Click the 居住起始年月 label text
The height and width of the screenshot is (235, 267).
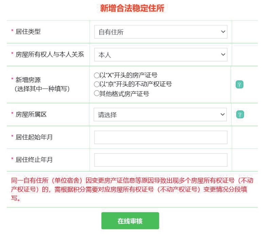click(34, 137)
